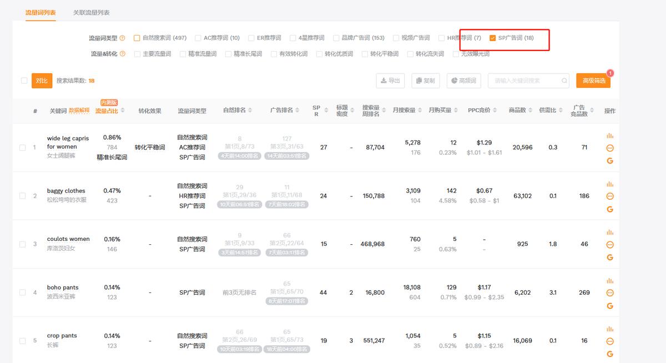The height and width of the screenshot is (363, 666).
Task: Select the checkbox for coulots women row
Action: click(x=22, y=244)
